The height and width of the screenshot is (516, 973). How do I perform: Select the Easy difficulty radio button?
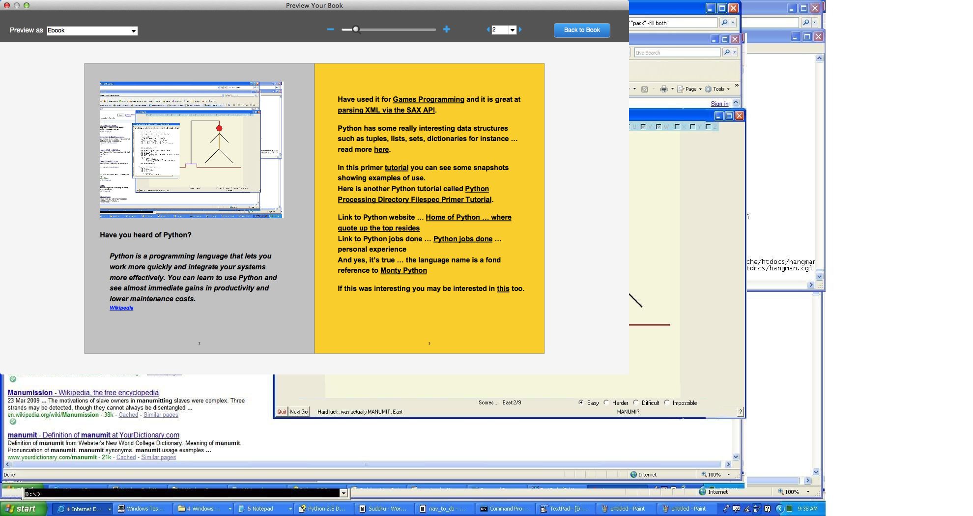point(581,402)
